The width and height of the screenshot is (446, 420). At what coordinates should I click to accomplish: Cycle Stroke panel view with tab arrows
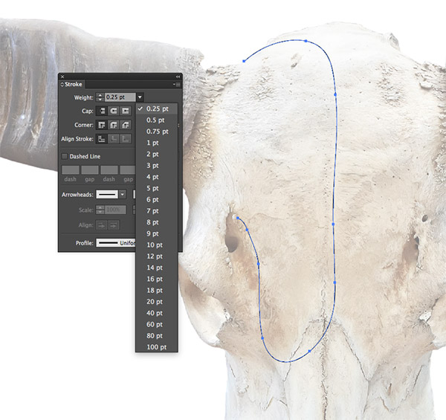tap(62, 85)
